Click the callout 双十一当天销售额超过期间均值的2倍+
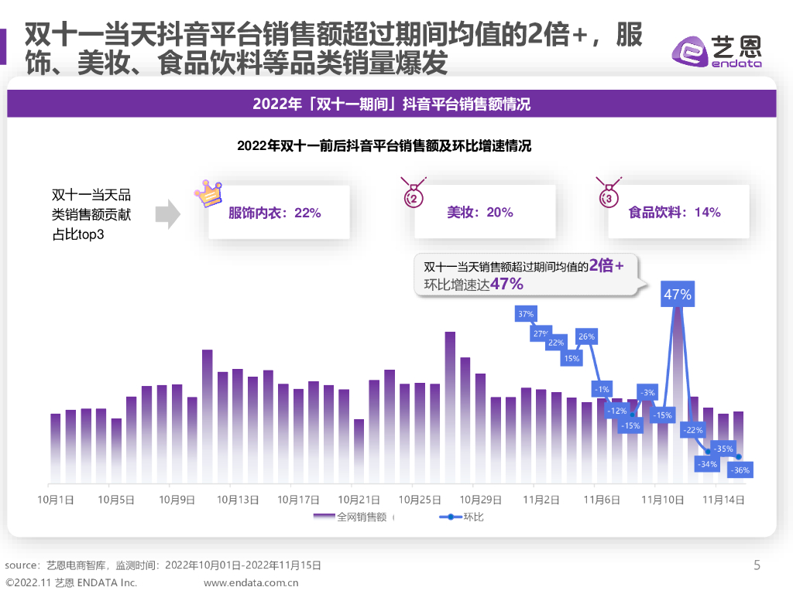The width and height of the screenshot is (793, 594). [x=524, y=266]
